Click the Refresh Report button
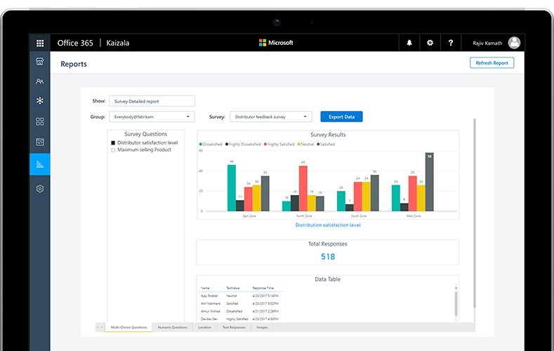The width and height of the screenshot is (554, 351). (492, 63)
